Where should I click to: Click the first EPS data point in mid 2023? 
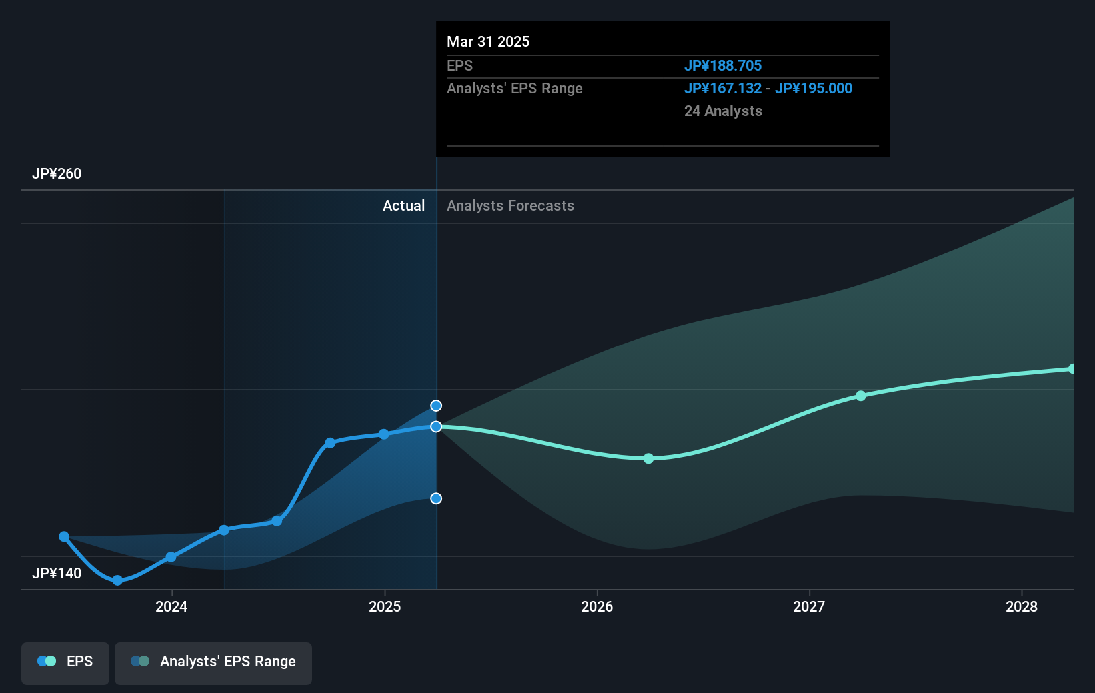point(64,536)
